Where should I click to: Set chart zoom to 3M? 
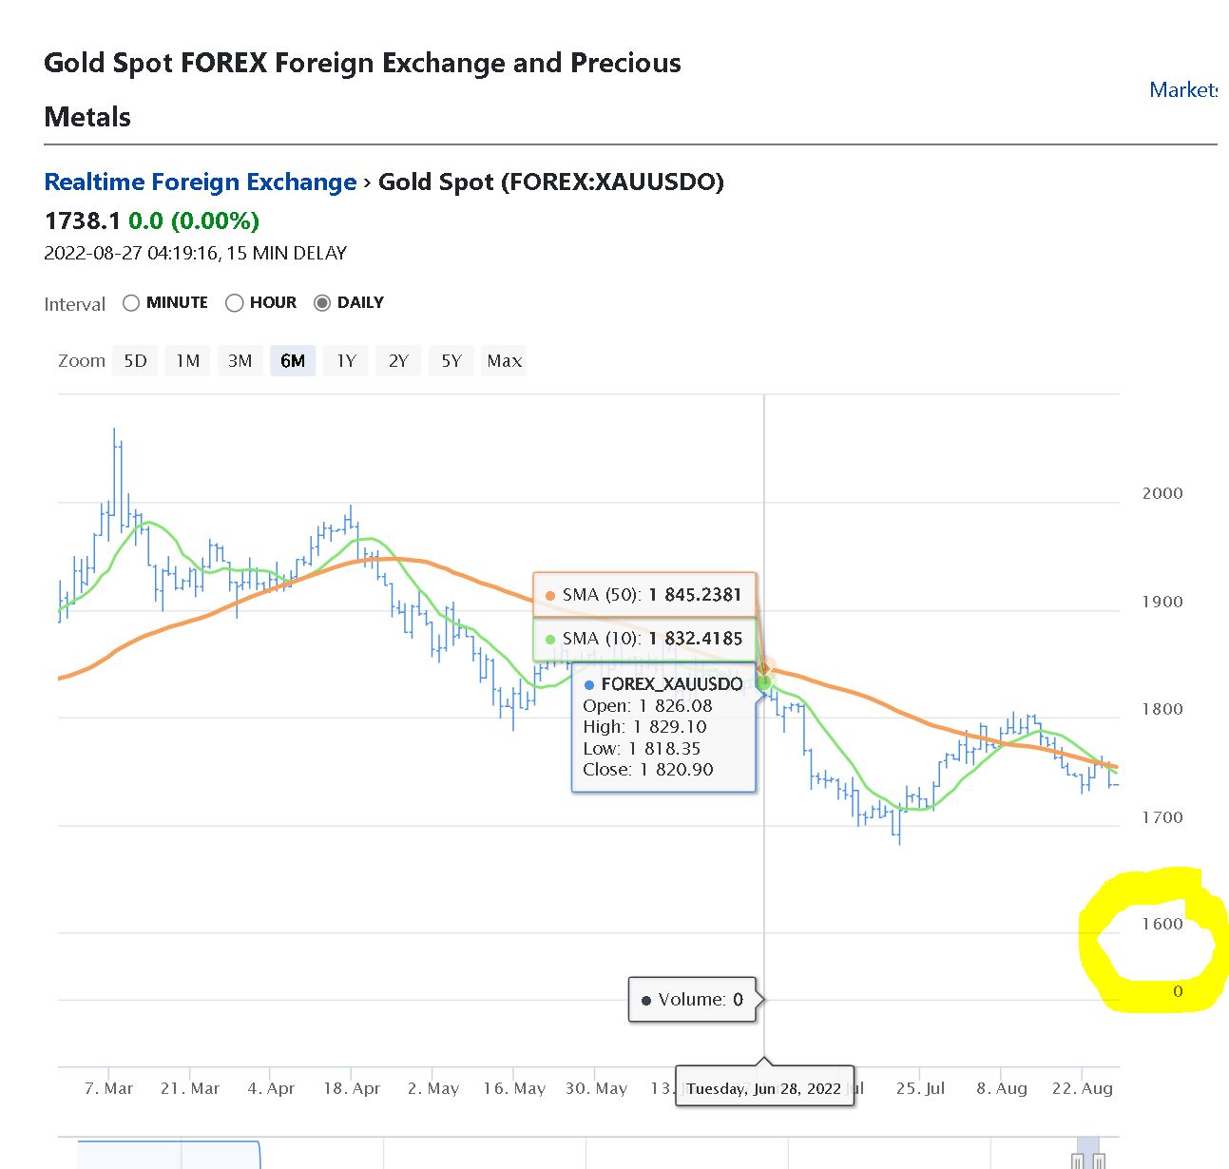(x=240, y=361)
